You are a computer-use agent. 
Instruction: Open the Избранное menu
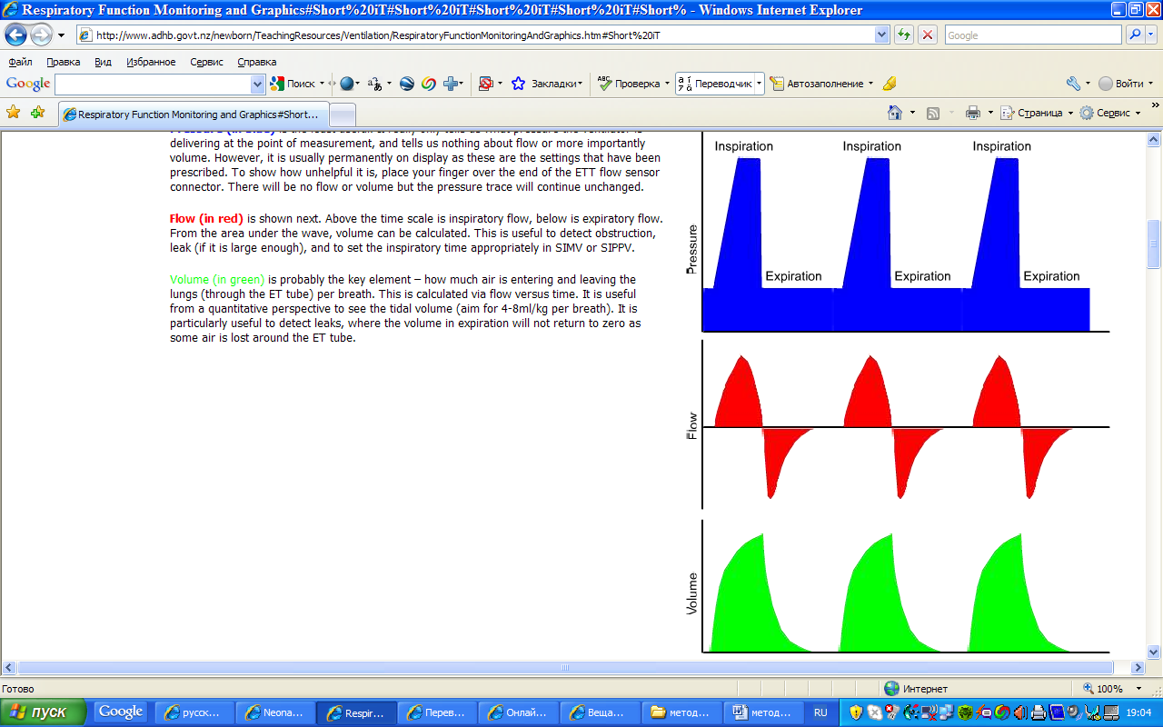(152, 62)
